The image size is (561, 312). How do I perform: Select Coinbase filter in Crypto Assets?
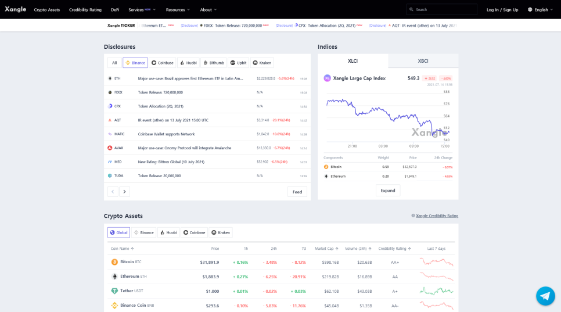pyautogui.click(x=195, y=232)
